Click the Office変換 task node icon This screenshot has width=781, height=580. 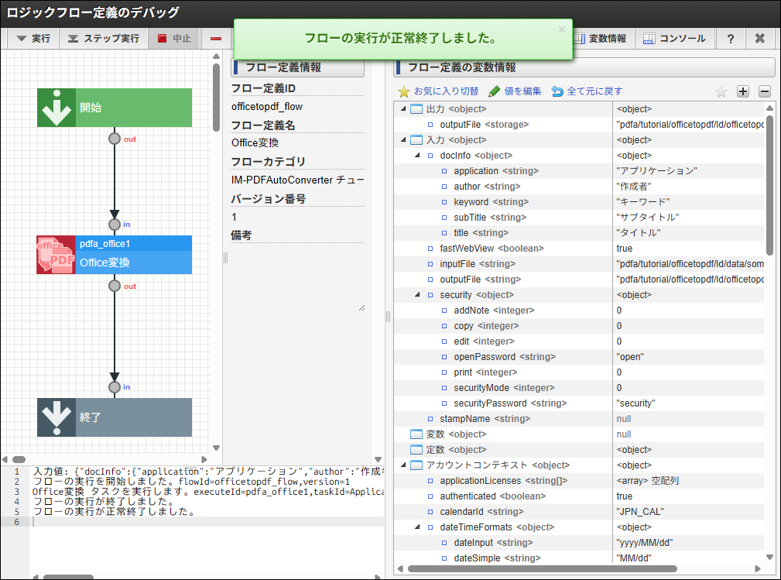(x=56, y=255)
